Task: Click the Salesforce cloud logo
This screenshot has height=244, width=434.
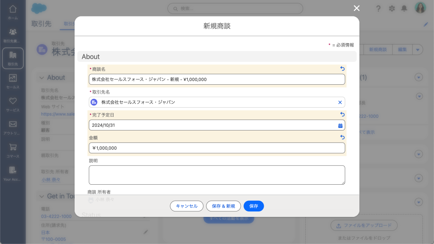Action: pyautogui.click(x=39, y=8)
